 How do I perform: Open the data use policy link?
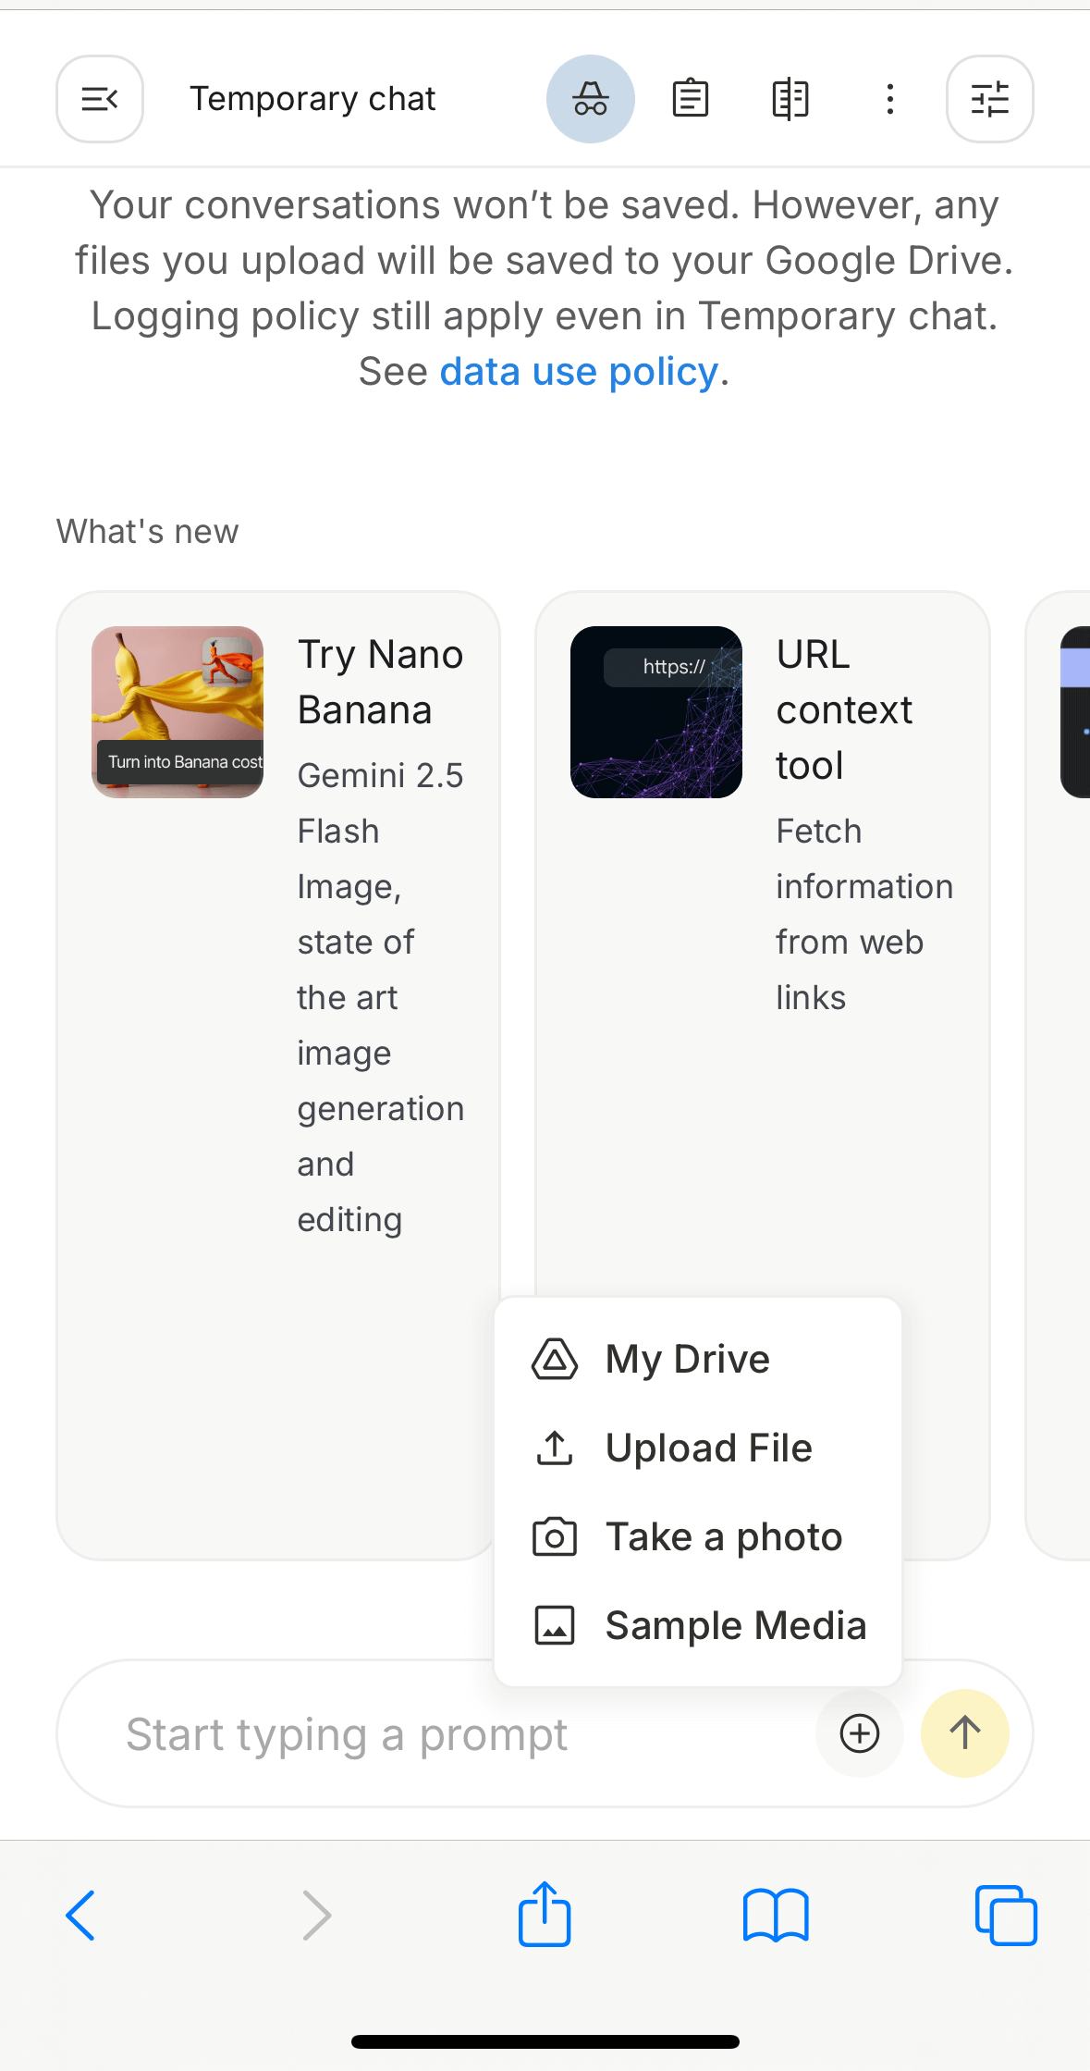[579, 372]
